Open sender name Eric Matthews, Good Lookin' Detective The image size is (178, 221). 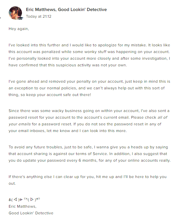click(66, 10)
